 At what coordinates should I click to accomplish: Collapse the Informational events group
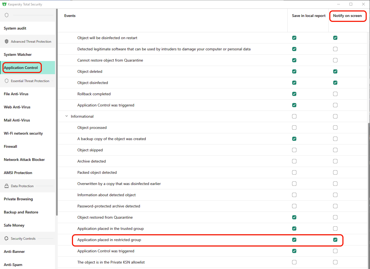(66, 116)
